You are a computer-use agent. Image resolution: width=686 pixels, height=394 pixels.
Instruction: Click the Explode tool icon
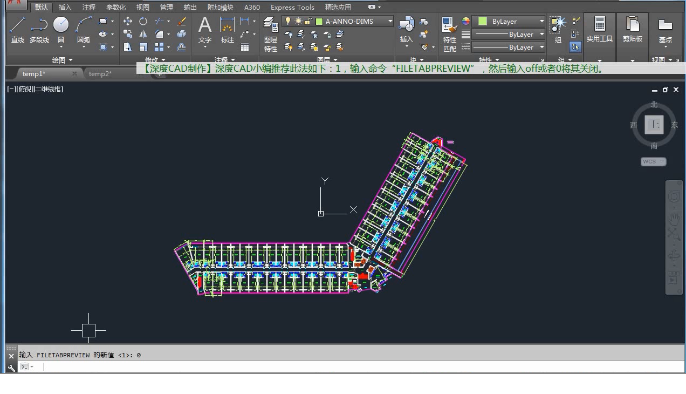(182, 34)
